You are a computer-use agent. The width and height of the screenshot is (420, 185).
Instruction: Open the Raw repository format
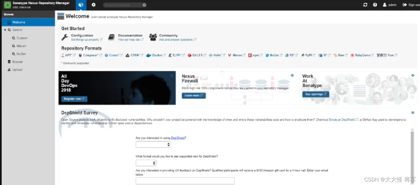[x=341, y=55]
